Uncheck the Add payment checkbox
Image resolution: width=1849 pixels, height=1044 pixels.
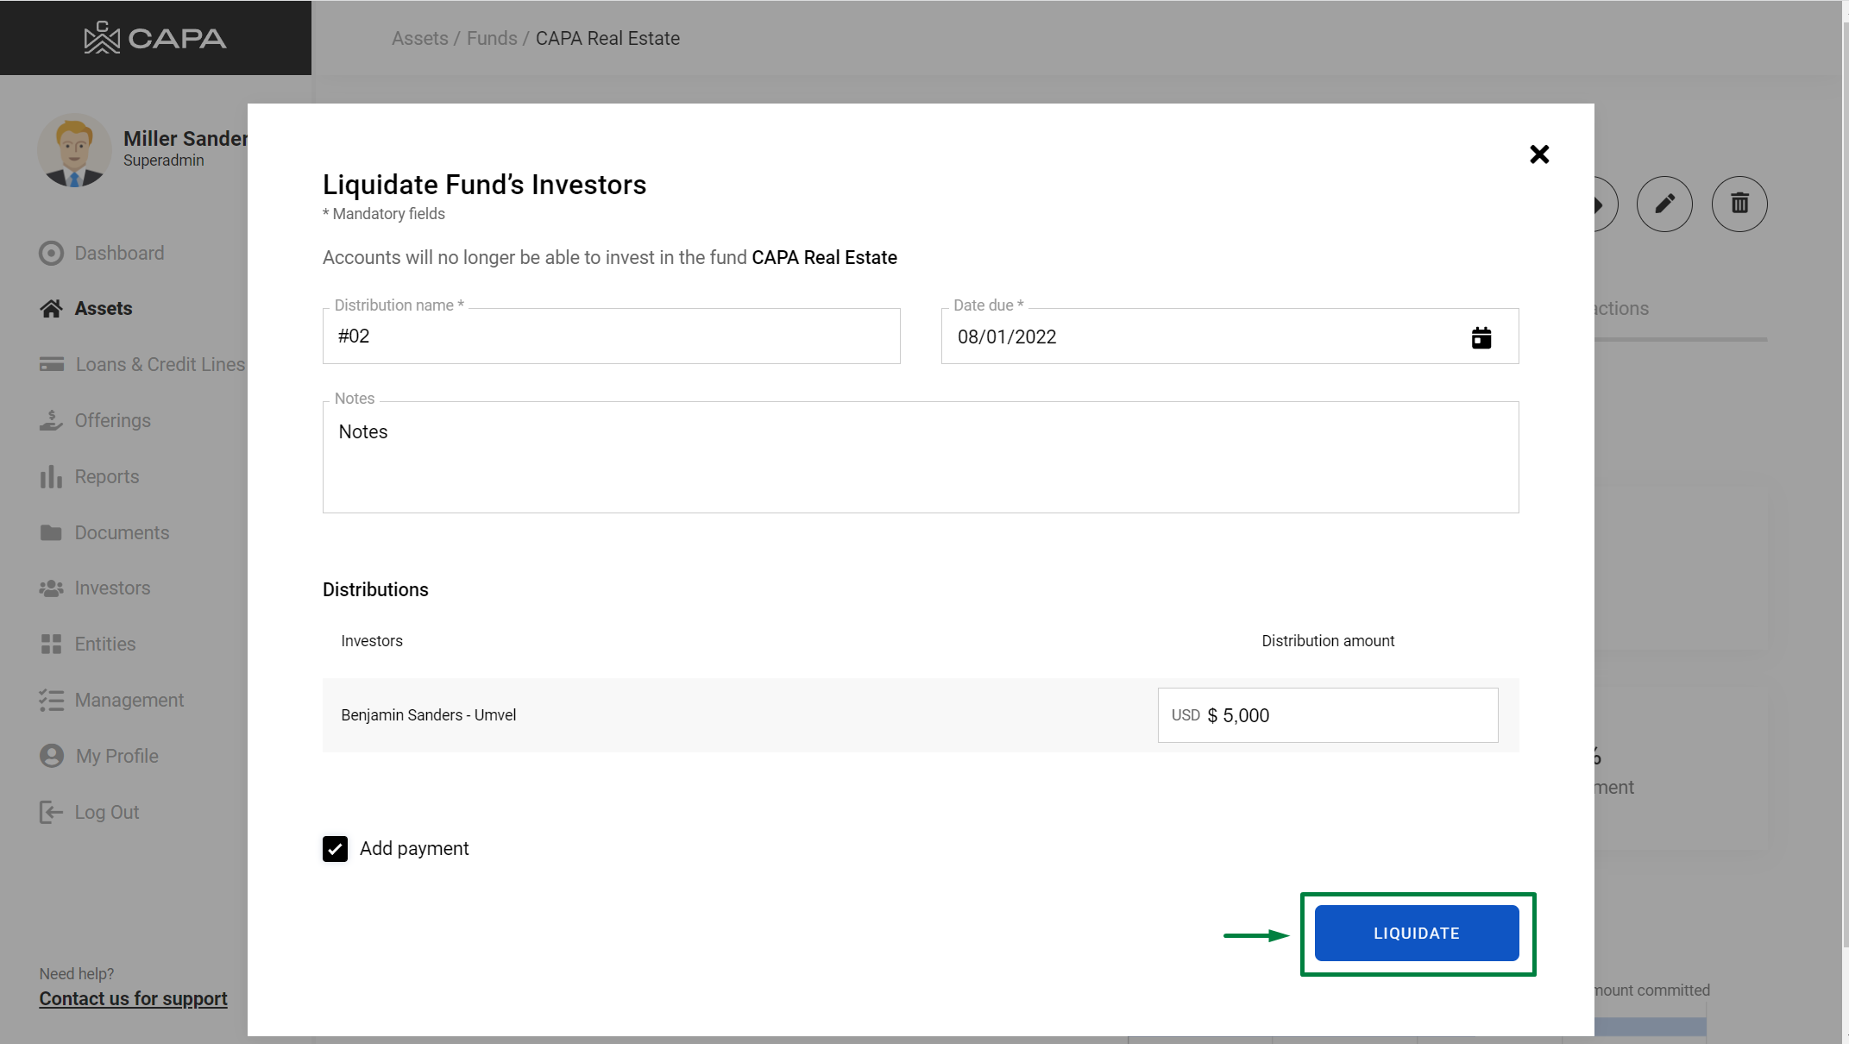point(335,849)
